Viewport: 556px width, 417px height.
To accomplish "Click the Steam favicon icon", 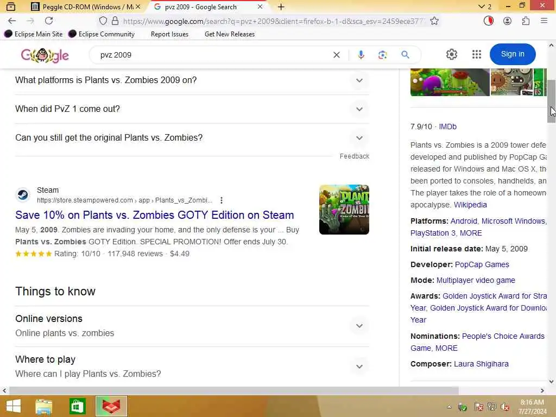I will click(23, 195).
